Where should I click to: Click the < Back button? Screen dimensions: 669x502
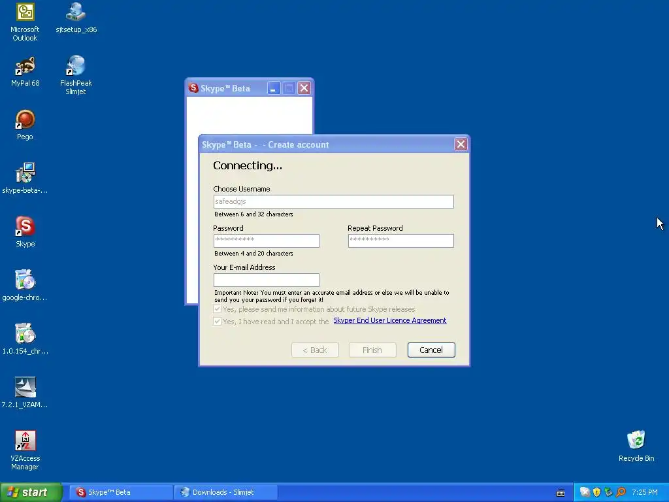[x=315, y=350]
